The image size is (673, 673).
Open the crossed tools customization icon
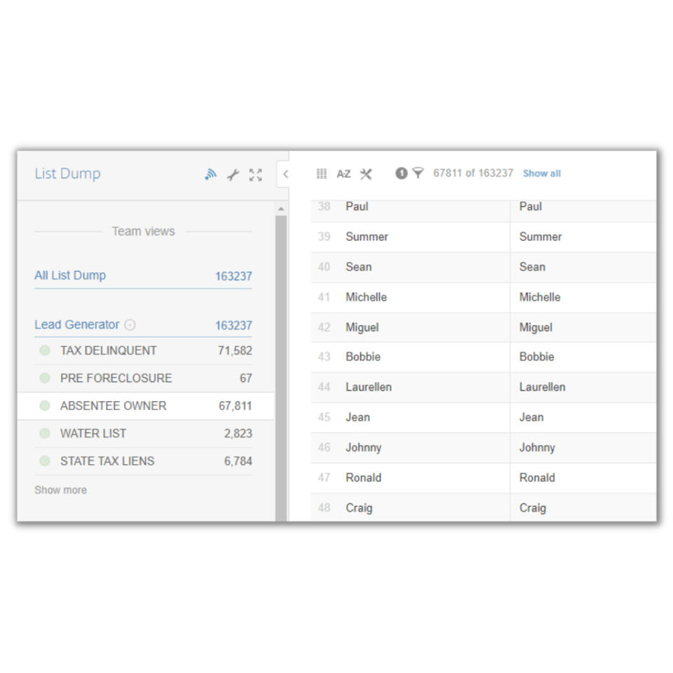pyautogui.click(x=366, y=174)
